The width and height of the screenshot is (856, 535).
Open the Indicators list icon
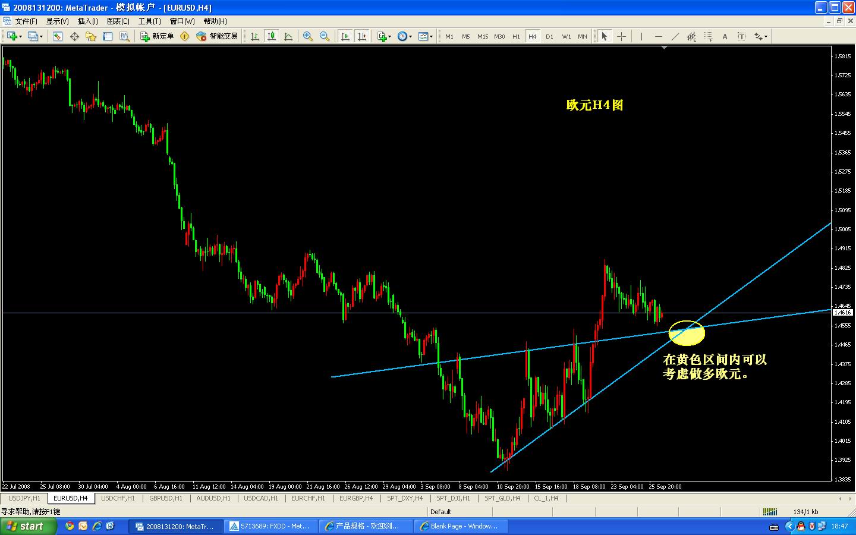pos(382,36)
